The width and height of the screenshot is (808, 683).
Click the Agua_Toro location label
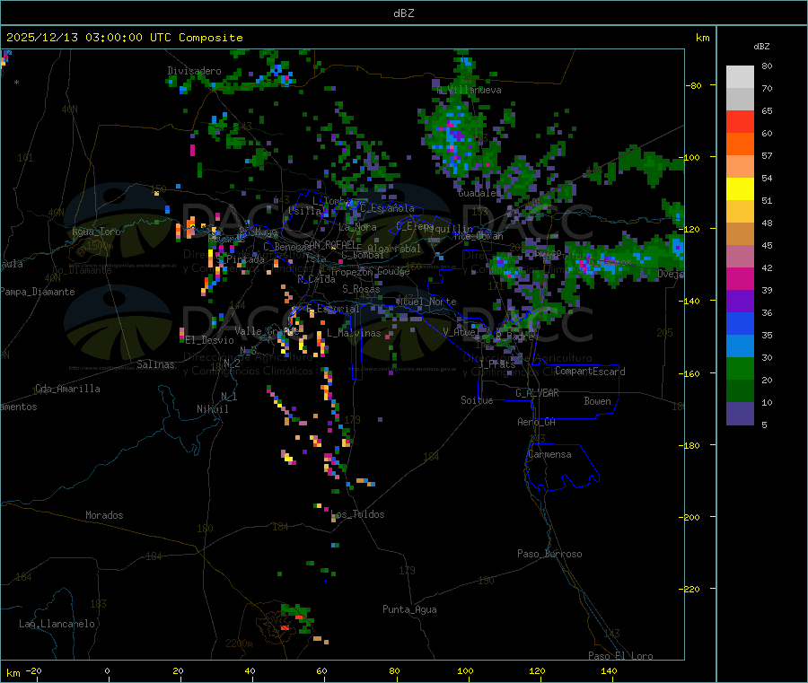click(96, 232)
